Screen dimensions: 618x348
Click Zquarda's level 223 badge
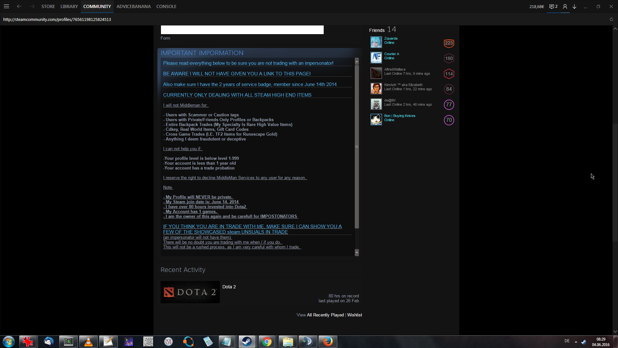click(449, 43)
